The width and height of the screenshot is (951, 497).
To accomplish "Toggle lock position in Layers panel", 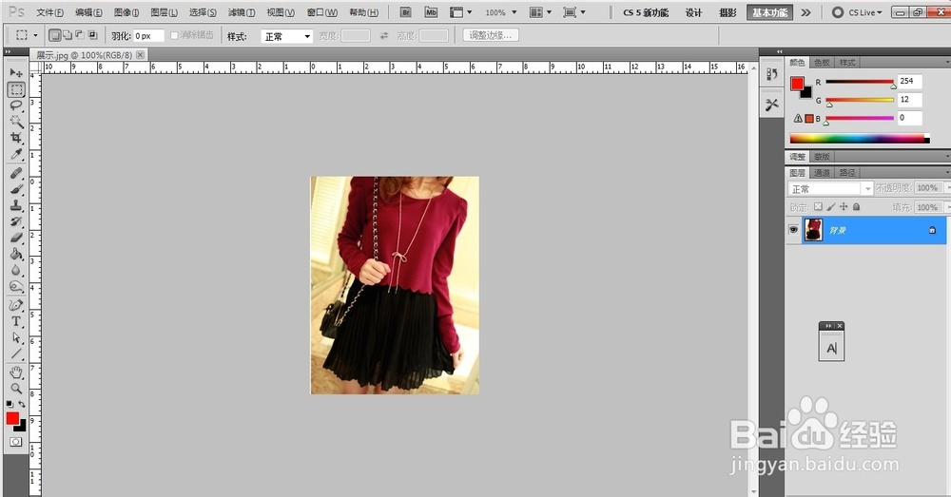I will (844, 206).
